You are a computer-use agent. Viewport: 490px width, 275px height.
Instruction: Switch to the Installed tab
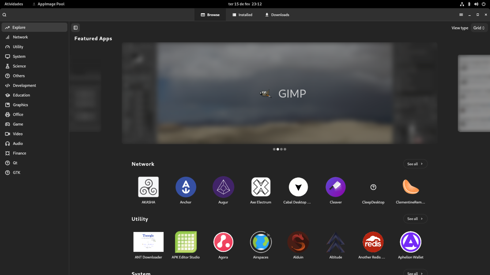pos(242,15)
